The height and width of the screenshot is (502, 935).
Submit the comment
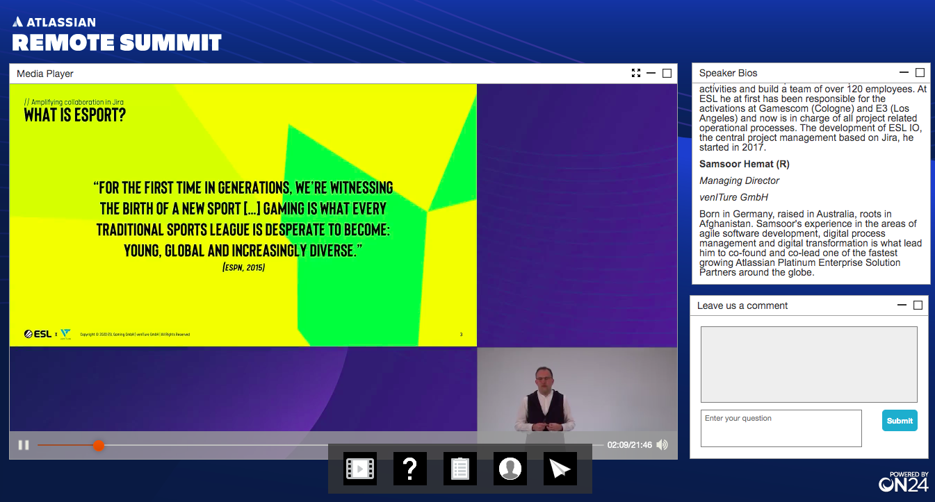tap(900, 420)
